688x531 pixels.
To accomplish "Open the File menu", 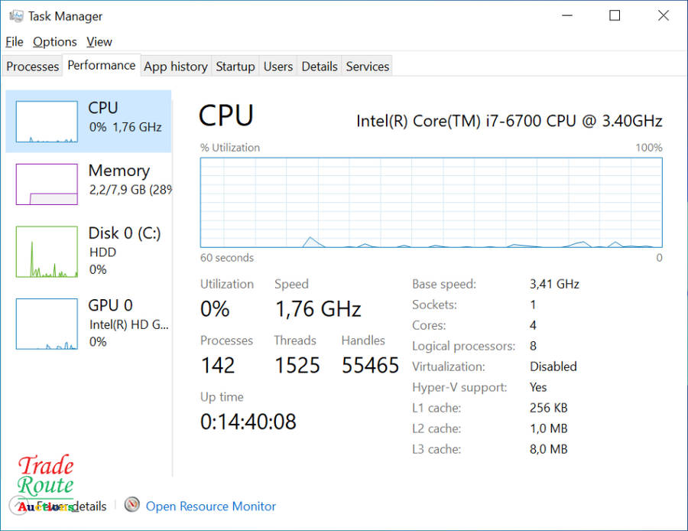I will pos(15,42).
